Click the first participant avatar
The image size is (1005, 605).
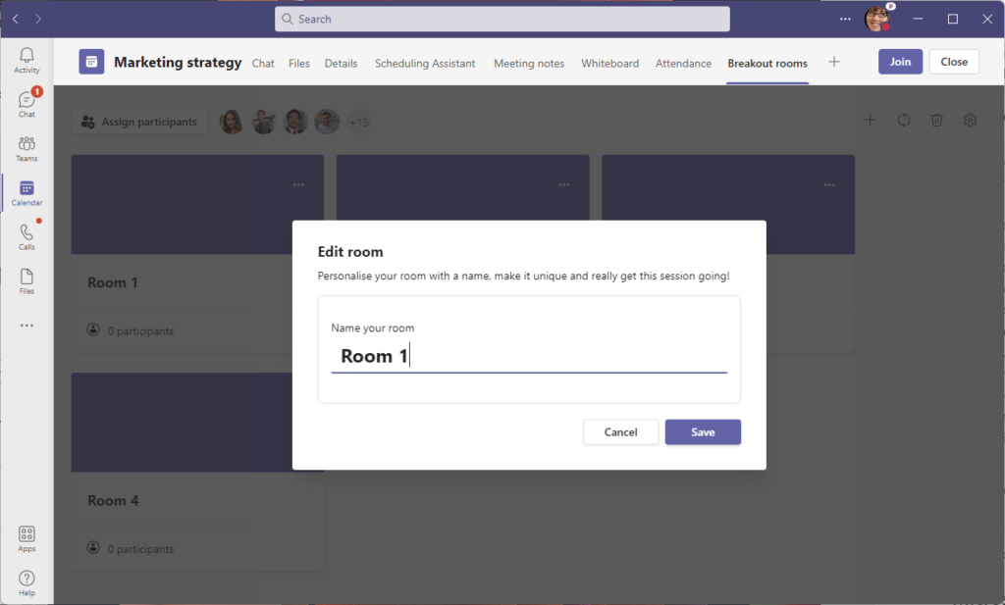(232, 122)
